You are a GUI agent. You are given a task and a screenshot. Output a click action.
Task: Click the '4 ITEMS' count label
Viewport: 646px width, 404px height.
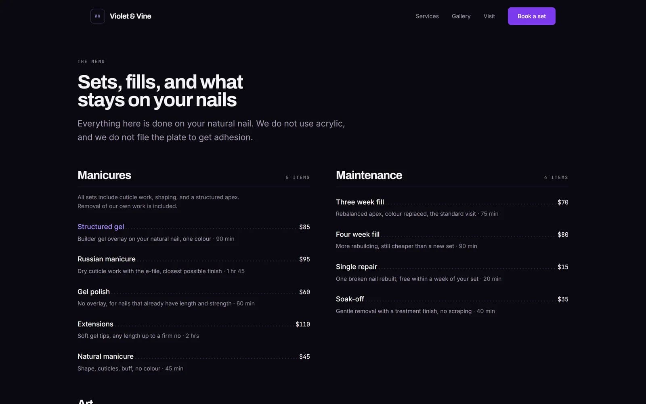coord(556,177)
